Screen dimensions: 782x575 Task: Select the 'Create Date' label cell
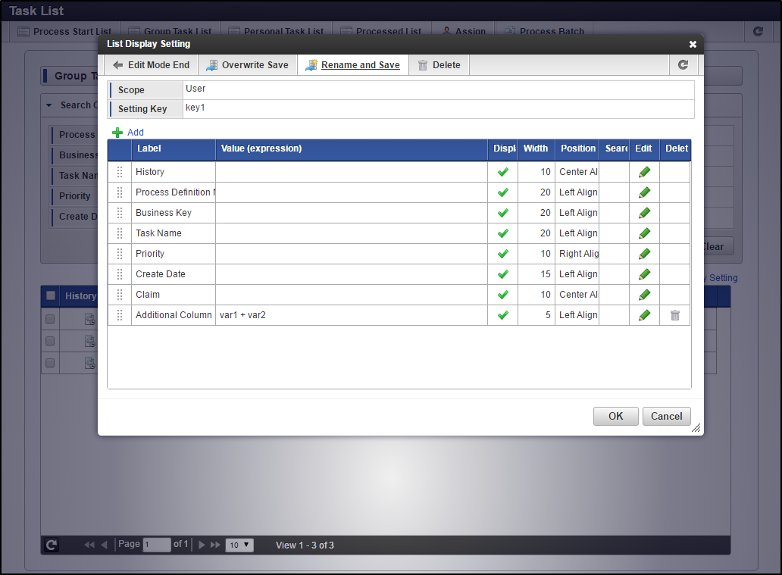(x=173, y=274)
